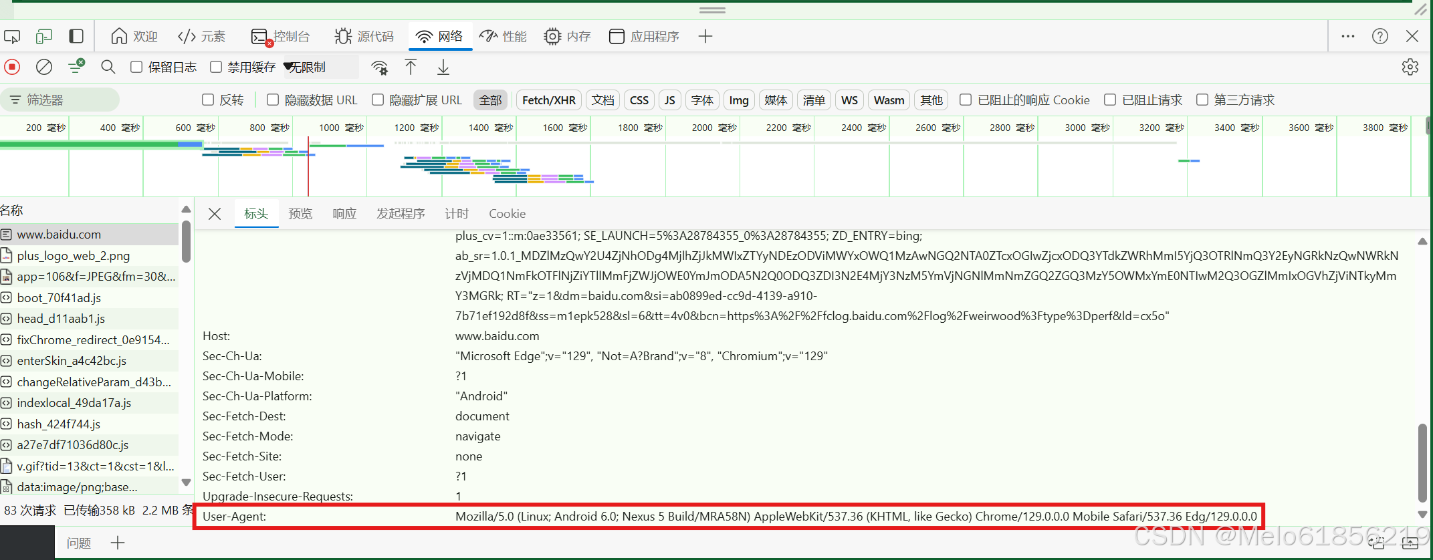1433x560 pixels.
Task: Toggle device emulation mode icon
Action: click(44, 36)
